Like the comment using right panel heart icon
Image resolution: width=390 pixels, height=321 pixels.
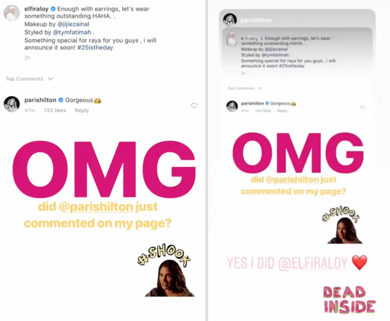[363, 107]
